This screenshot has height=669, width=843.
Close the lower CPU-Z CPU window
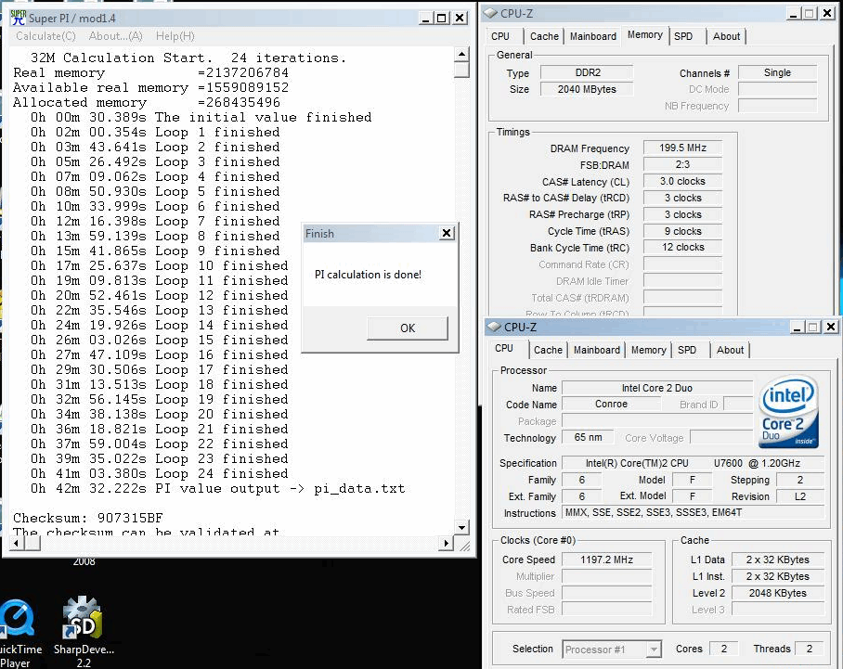pos(831,327)
